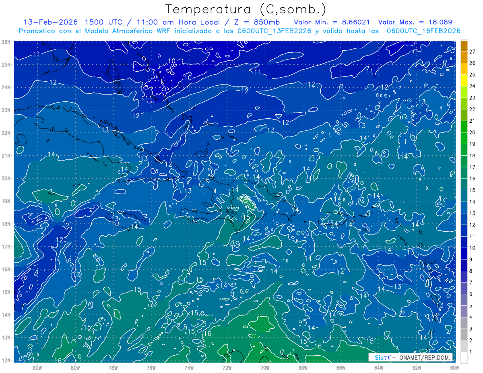
Task: Click the chart title "Temperatura (C,somb.)"
Action: (246, 9)
